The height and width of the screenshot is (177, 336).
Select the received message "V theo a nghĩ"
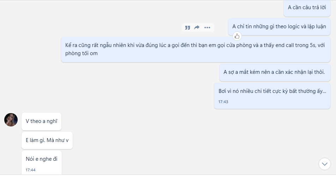(41, 121)
